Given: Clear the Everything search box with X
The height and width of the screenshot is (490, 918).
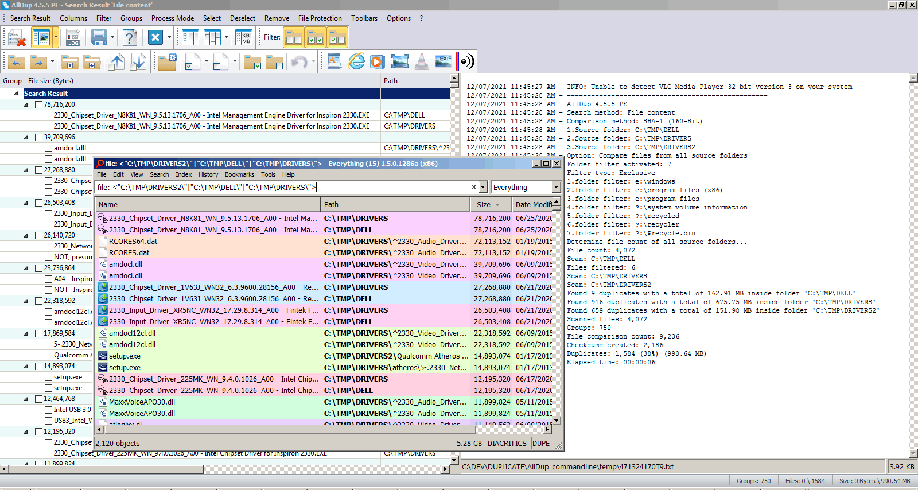Looking at the screenshot, I should (x=473, y=187).
